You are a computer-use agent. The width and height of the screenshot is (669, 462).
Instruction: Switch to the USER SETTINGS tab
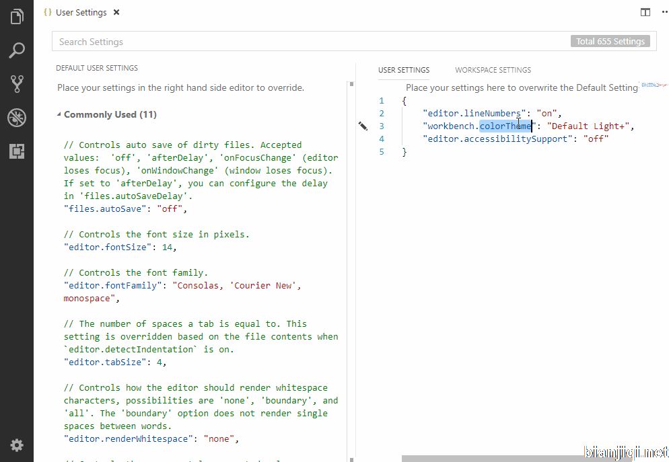tap(404, 70)
